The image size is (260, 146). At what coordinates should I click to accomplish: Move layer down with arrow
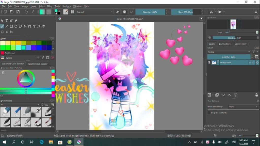223,95
